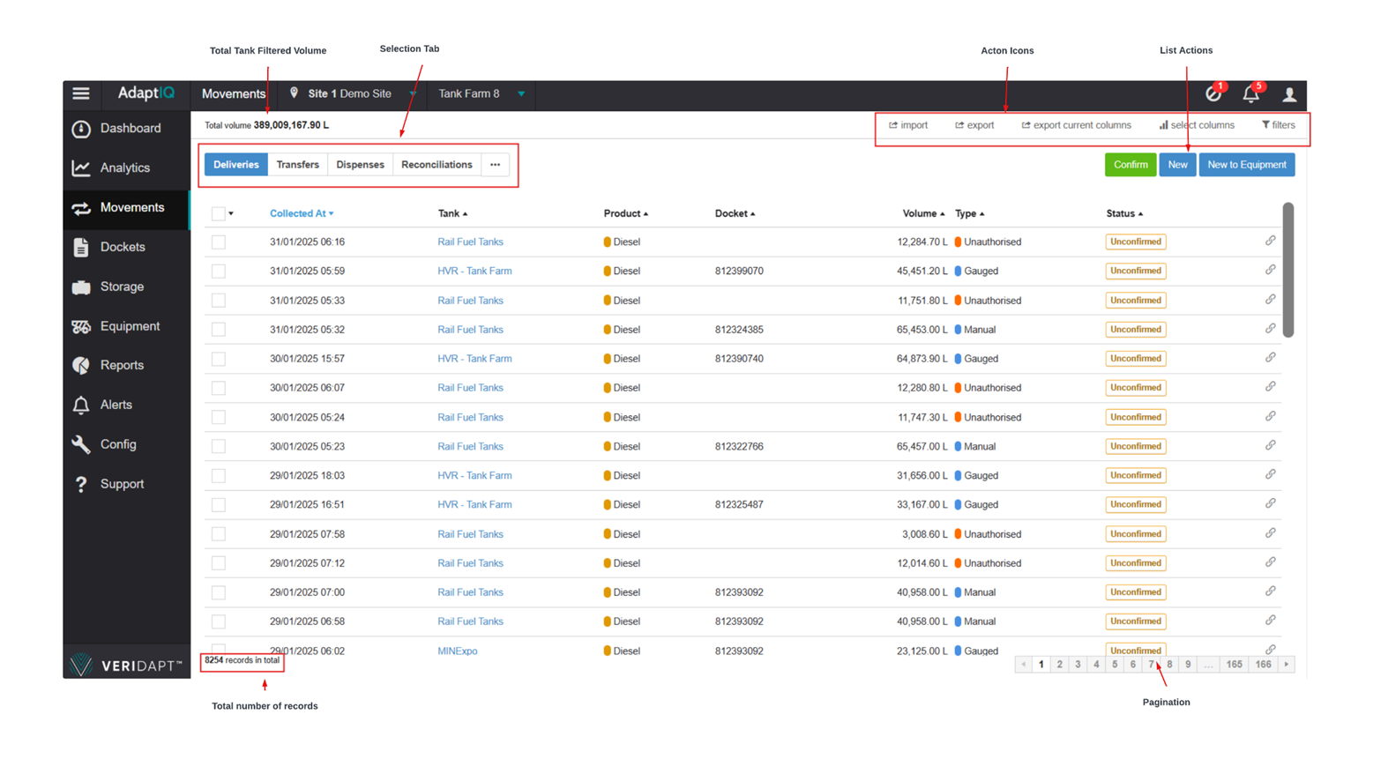Select the checkbox for 31/01/2025 06:16 row
This screenshot has width=1373, height=759.
tap(219, 242)
